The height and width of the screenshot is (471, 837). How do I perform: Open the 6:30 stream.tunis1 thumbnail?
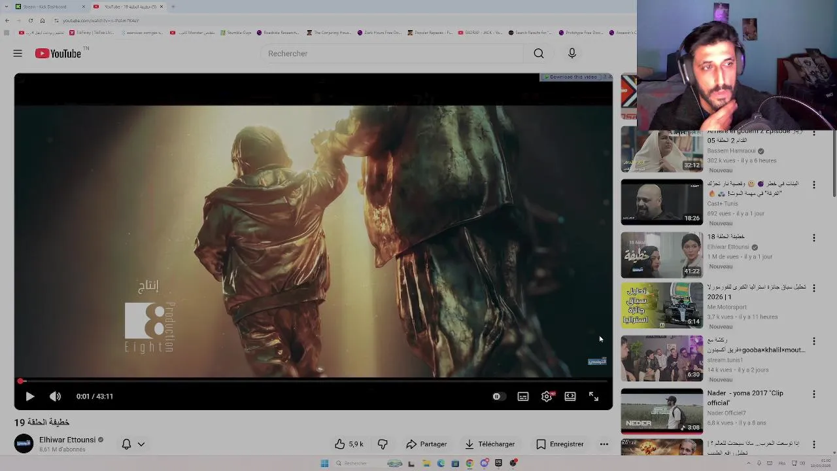pos(662,358)
